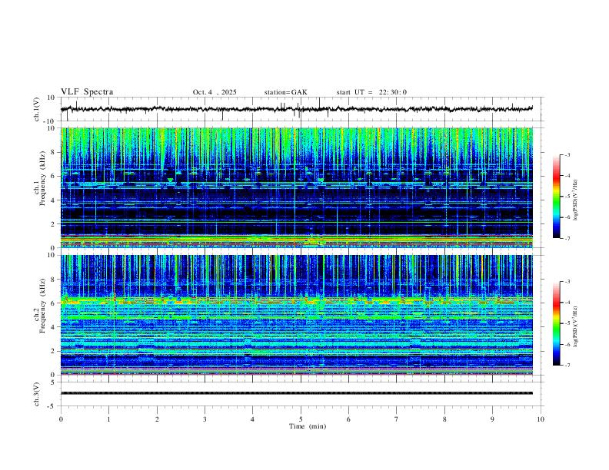The width and height of the screenshot is (609, 470).
Task: Click the ch.1 PSD color scale bar
Action: (x=557, y=197)
